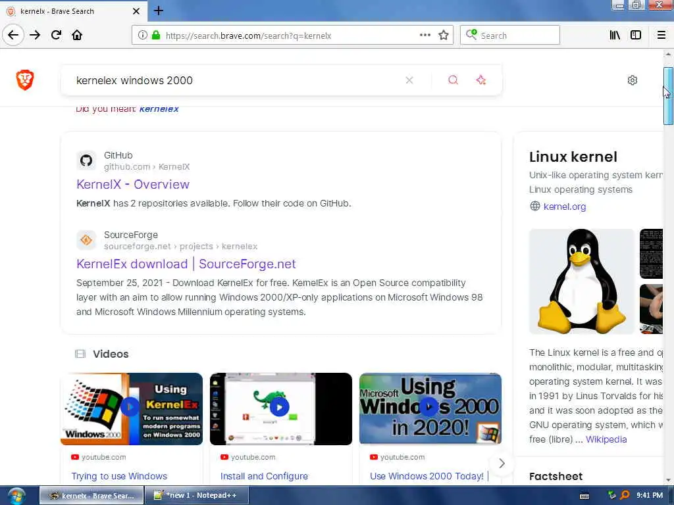Click 'sourceforge.net › projects › kernelex' breadcrumb
Screen dimensions: 674x505
(180, 246)
